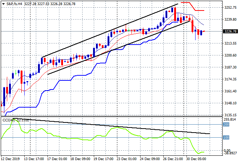Click the 13 Dec 17:00 time label

point(34,159)
